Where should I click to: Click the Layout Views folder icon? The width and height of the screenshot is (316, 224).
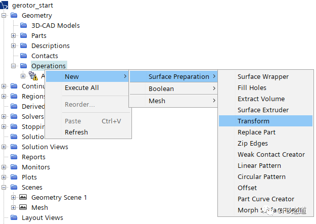[x=14, y=217]
